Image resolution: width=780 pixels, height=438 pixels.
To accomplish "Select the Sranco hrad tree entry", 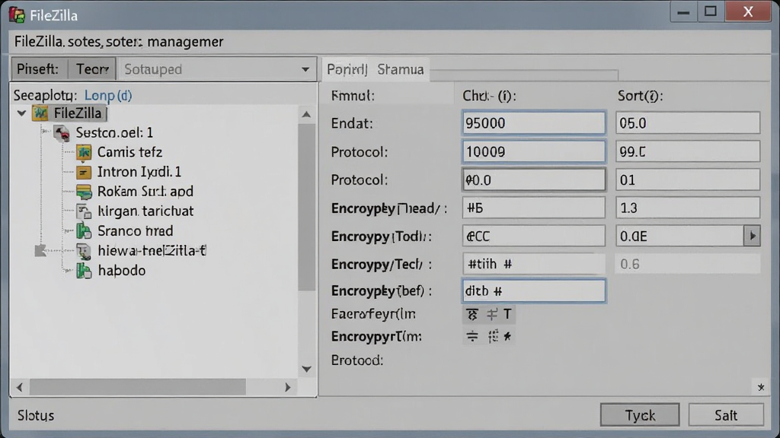I will click(136, 231).
